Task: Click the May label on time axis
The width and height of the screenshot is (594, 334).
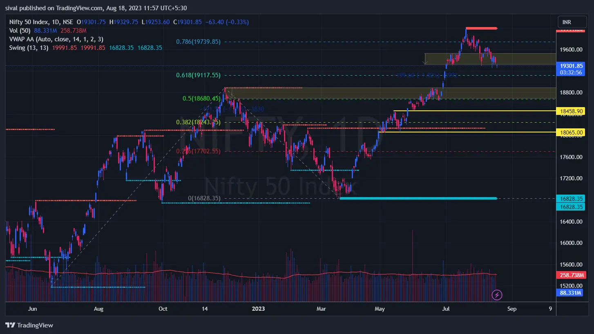Action: [x=380, y=309]
